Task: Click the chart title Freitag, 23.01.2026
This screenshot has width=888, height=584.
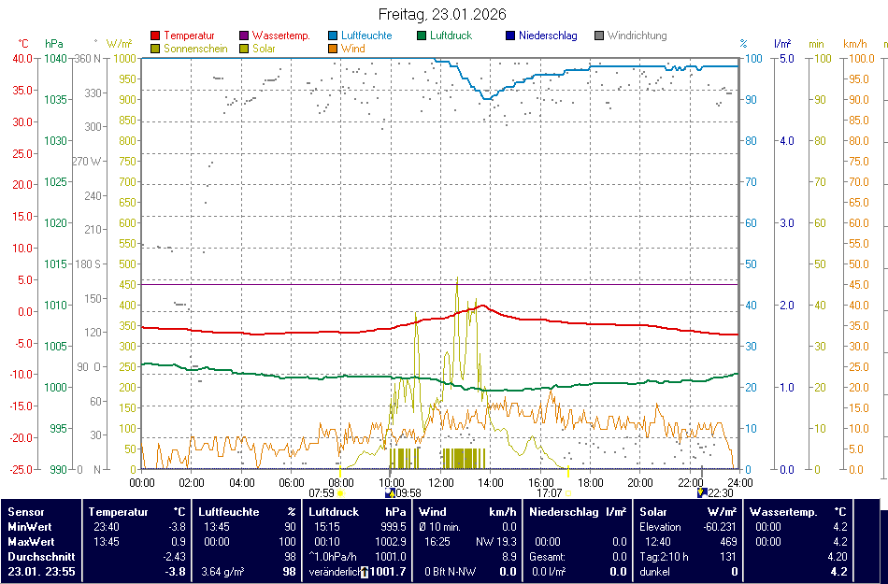Action: [442, 14]
